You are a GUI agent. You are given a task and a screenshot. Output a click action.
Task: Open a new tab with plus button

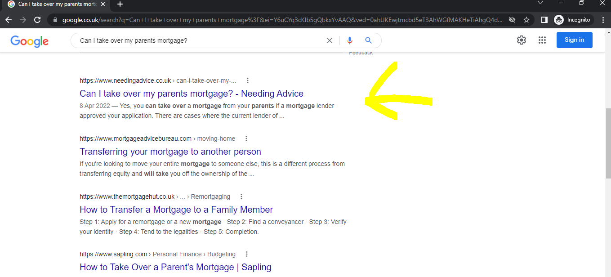120,4
